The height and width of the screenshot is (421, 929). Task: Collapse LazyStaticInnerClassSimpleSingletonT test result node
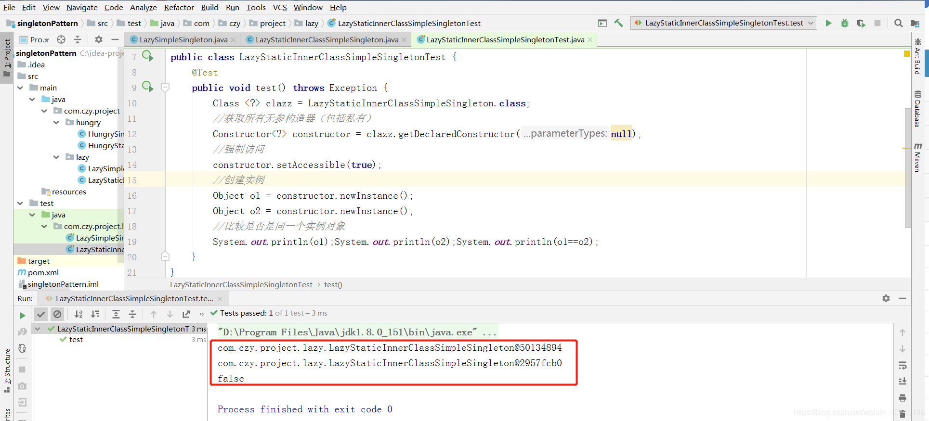38,329
